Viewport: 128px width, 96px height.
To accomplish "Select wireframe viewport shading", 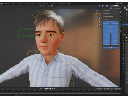I will click(x=113, y=6).
